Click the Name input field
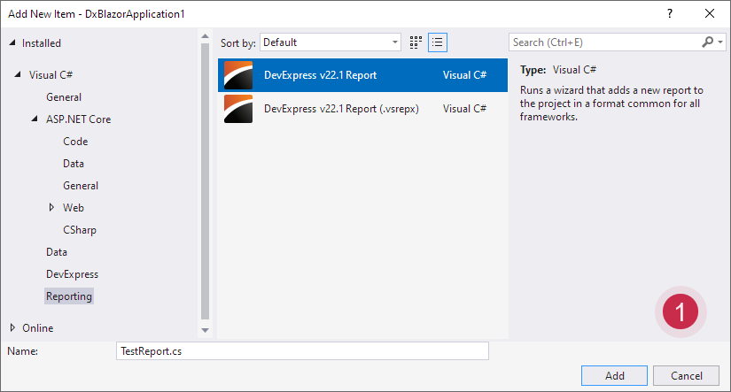Viewport: 731px width, 392px height. [x=302, y=351]
